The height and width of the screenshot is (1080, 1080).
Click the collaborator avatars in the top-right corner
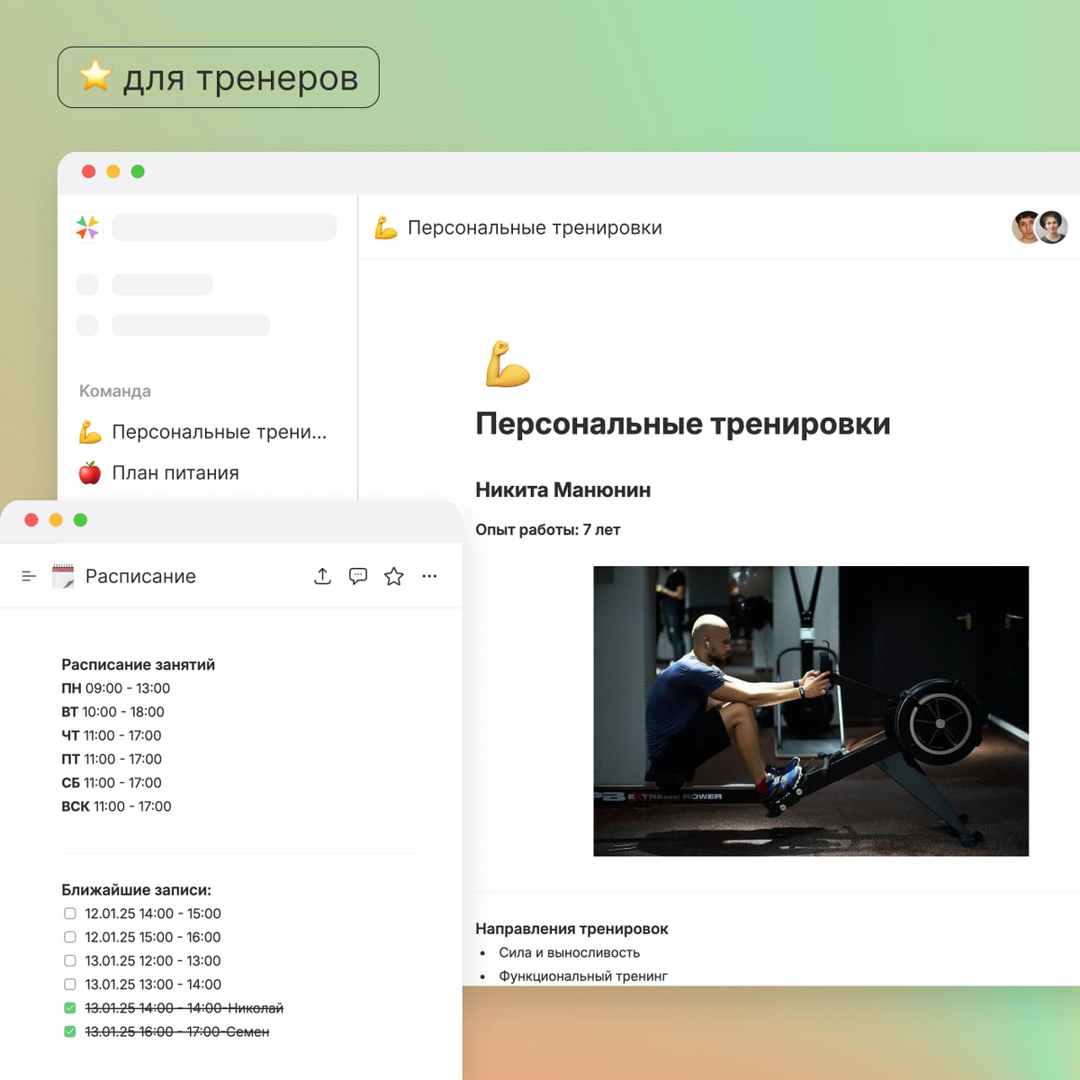coord(1040,227)
